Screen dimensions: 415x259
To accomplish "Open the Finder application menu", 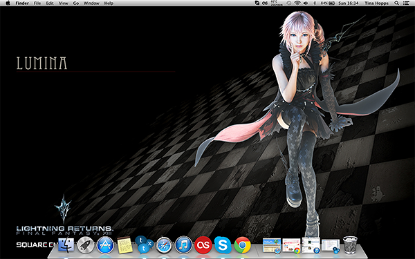I will coord(22,3).
